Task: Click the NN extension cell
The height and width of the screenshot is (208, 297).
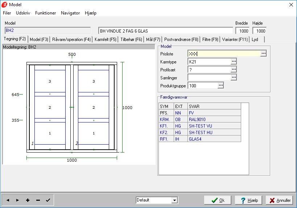Action: [181, 113]
